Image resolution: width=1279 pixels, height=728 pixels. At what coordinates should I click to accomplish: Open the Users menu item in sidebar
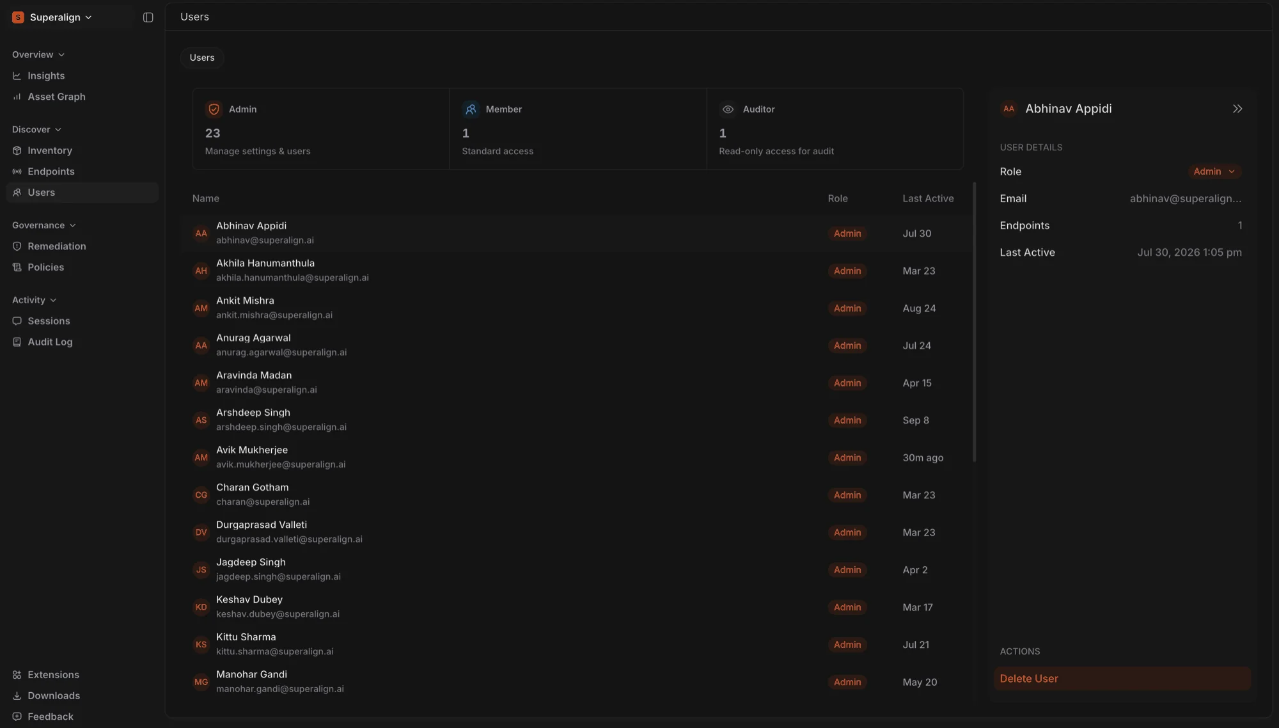[x=82, y=193]
